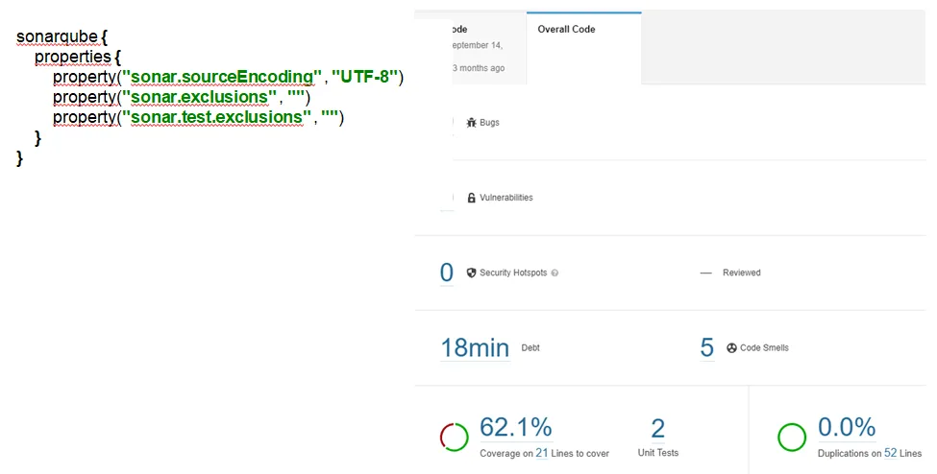The image size is (937, 474).
Task: Click the properties keyword in the code
Action: pos(73,58)
